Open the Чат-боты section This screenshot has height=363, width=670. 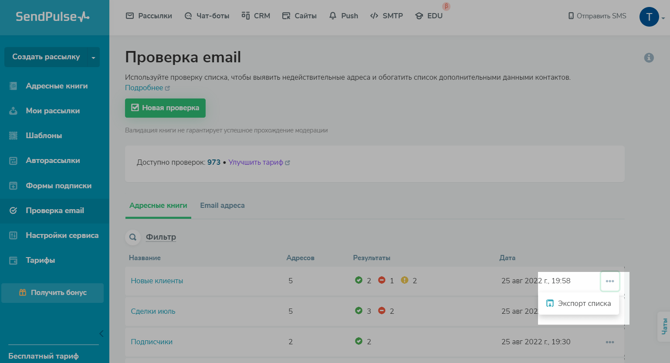tap(207, 16)
